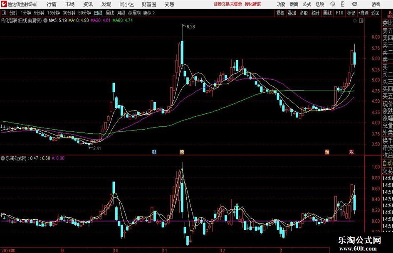Click the 统计 statistics button
Image resolution: width=393 pixels, height=253 pixels.
pyautogui.click(x=316, y=13)
